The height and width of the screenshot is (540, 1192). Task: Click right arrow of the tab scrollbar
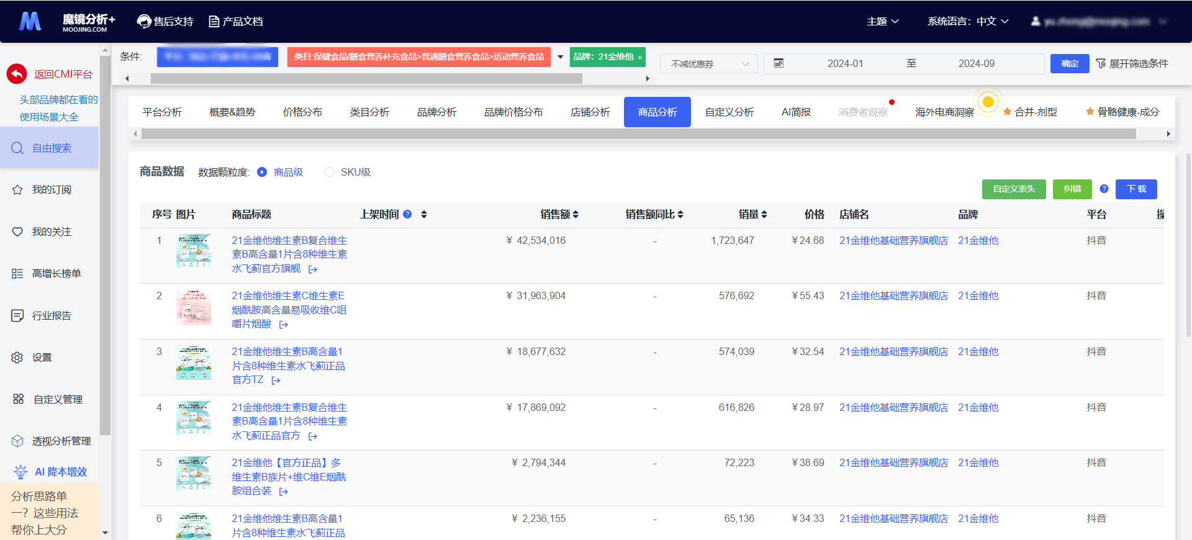[1168, 133]
